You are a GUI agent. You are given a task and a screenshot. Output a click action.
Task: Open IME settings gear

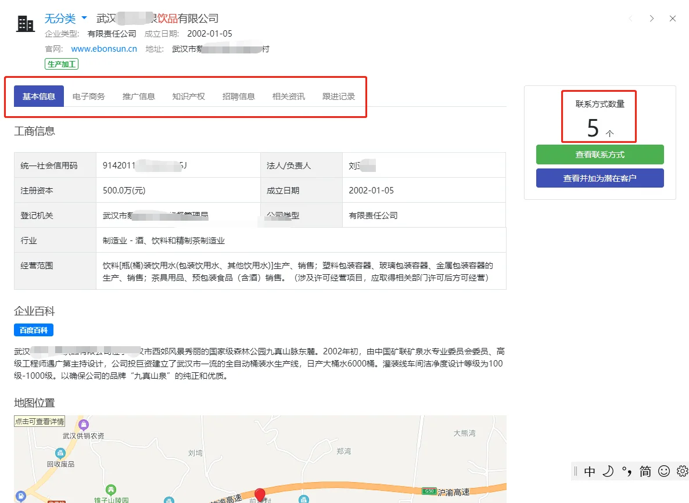point(683,472)
